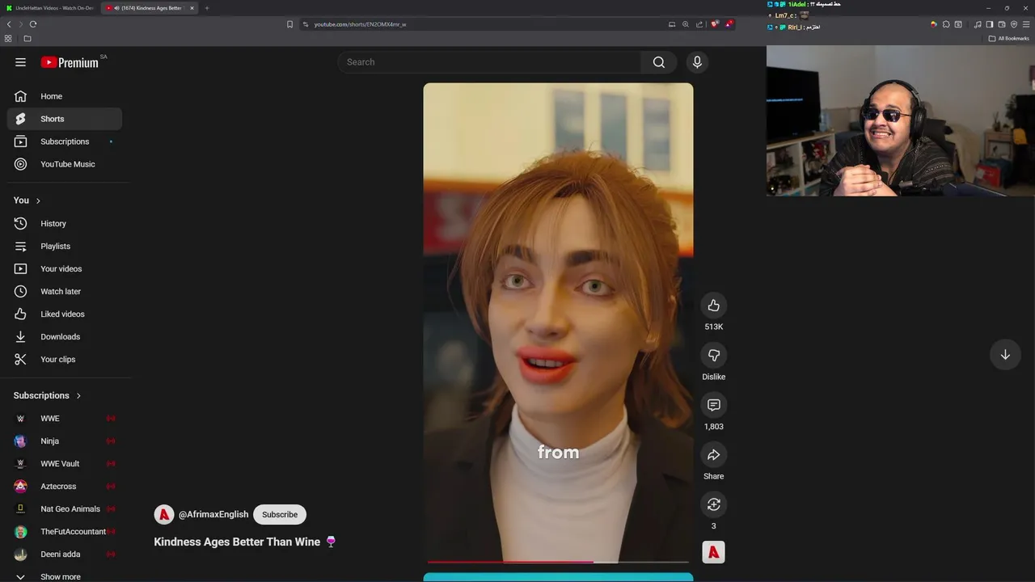Open Watch later list

[x=65, y=292]
